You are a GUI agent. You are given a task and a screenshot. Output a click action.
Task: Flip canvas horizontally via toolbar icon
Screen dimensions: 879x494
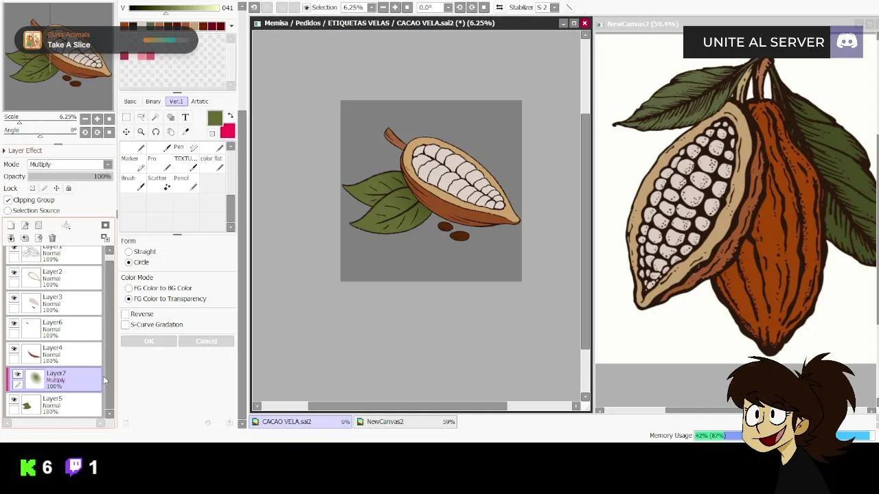click(499, 8)
